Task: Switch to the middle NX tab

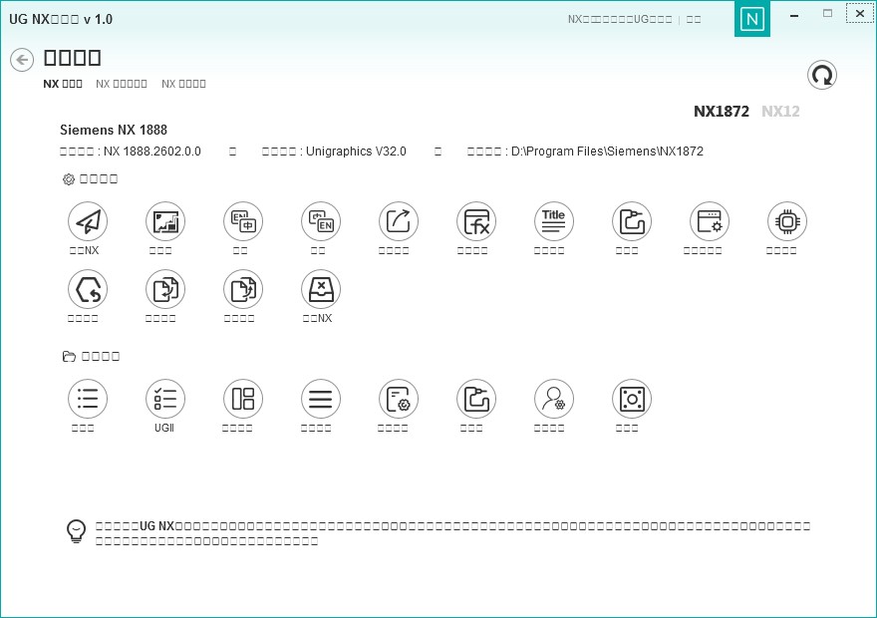Action: (x=122, y=84)
